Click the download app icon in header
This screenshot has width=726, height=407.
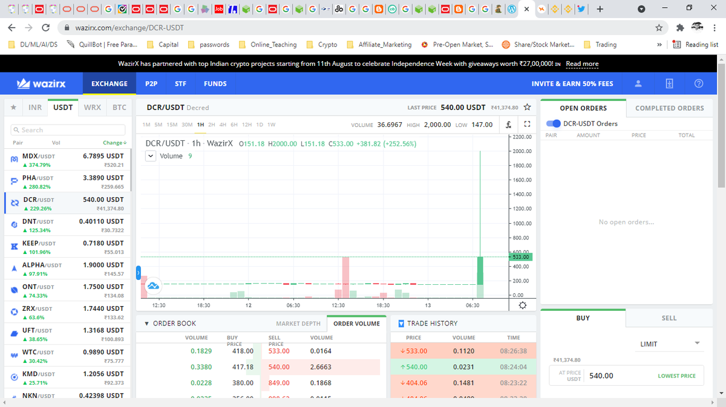[x=669, y=83]
